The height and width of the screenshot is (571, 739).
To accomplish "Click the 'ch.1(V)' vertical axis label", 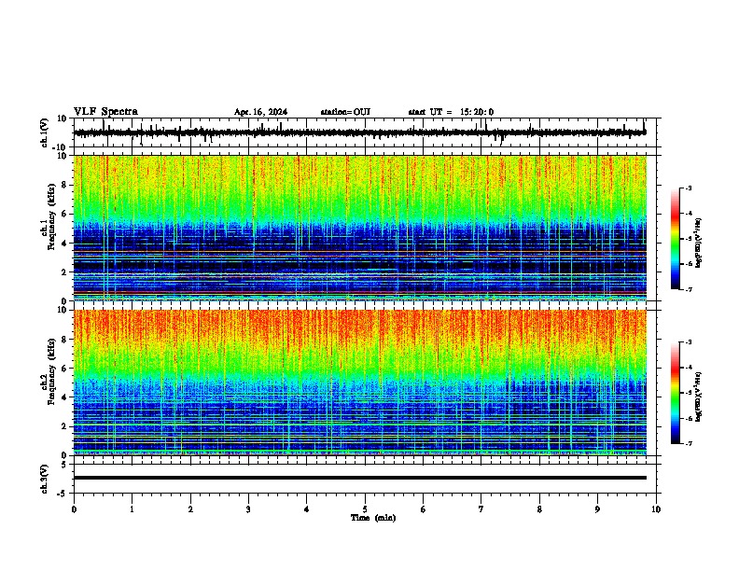I will 45,132.
